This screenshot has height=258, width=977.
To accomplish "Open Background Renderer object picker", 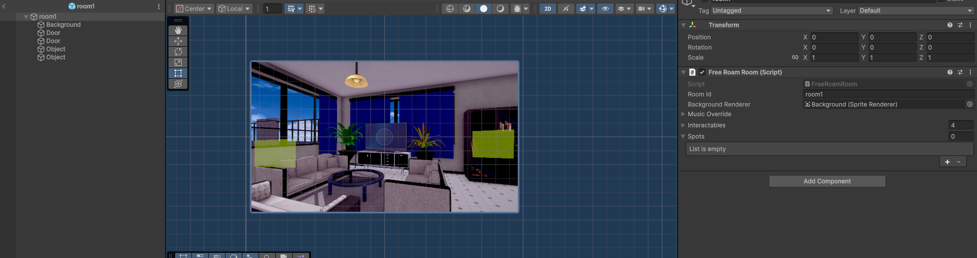I will tap(970, 104).
